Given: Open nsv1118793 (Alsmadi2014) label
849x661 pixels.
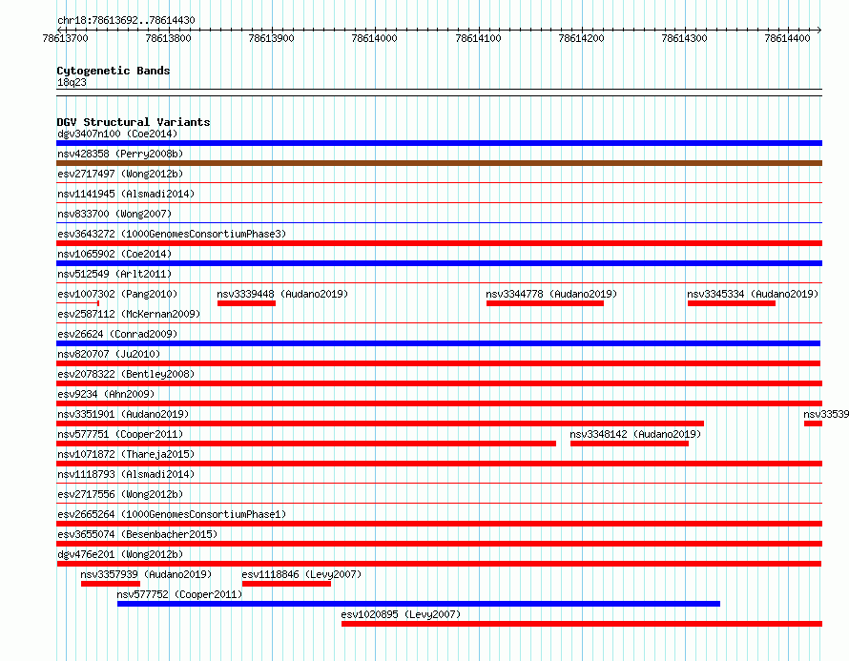Looking at the screenshot, I should point(126,474).
